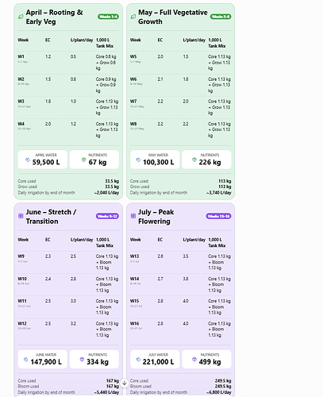Click the leaf icon beside May heading
Image resolution: width=323 pixels, height=397 pixels.
tap(133, 17)
